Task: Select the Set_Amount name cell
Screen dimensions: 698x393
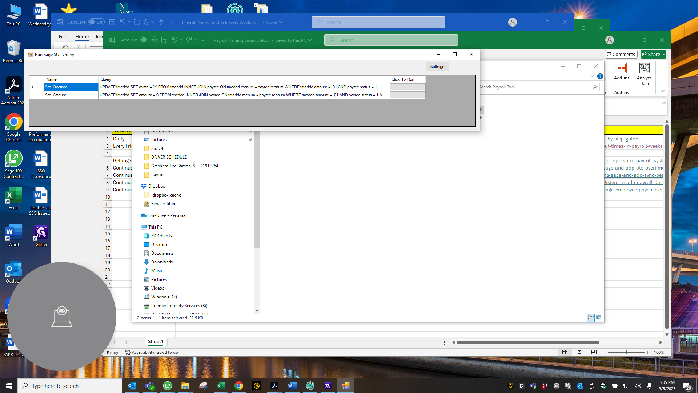Action: pyautogui.click(x=71, y=95)
